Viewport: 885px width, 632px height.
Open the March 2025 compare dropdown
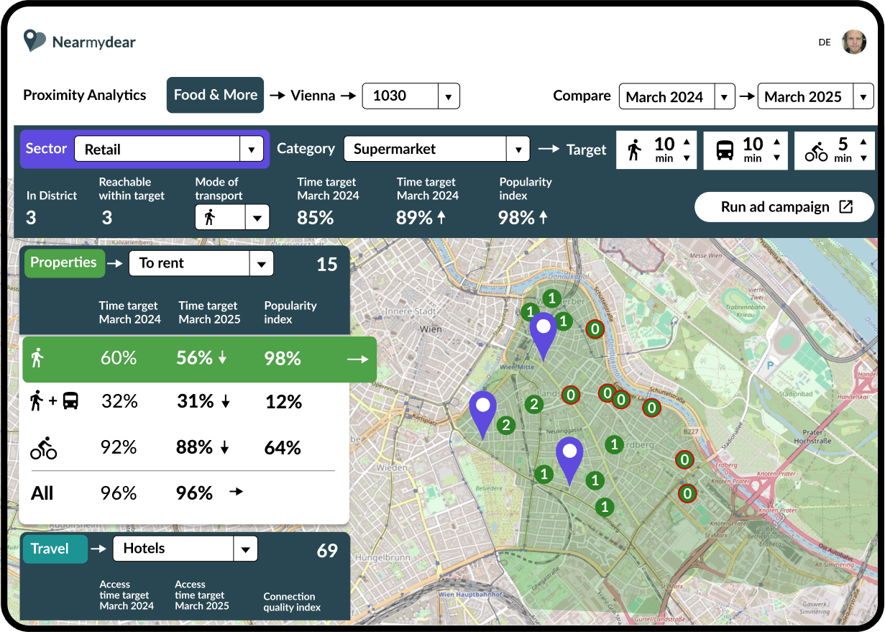(x=863, y=97)
